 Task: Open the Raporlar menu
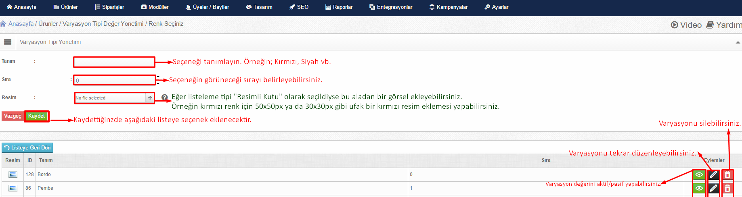[339, 7]
